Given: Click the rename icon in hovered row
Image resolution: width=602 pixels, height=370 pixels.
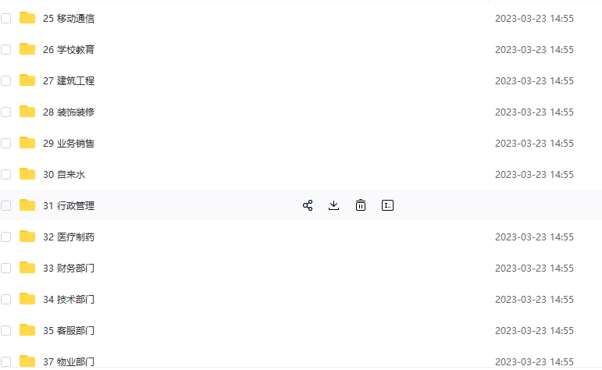Looking at the screenshot, I should [x=387, y=205].
